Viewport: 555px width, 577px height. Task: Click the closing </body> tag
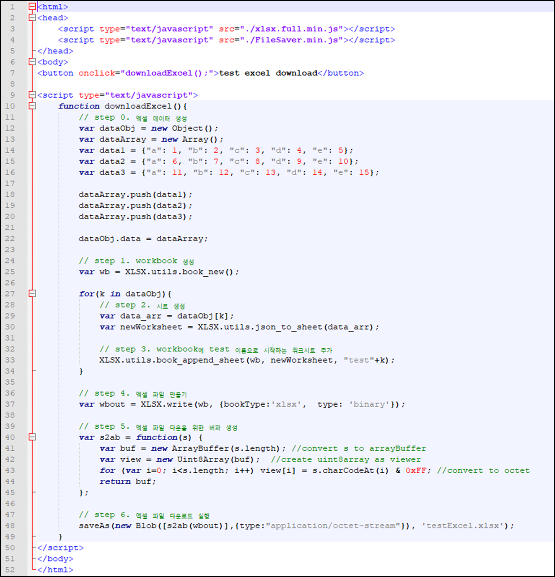pyautogui.click(x=55, y=559)
